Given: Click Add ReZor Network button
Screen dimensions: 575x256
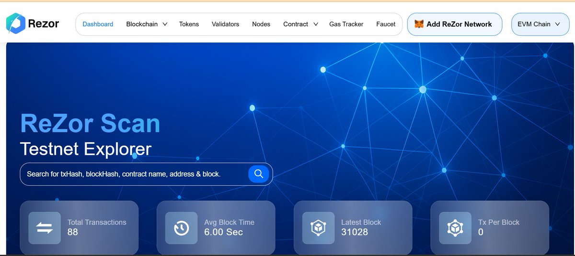Looking at the screenshot, I should point(455,24).
